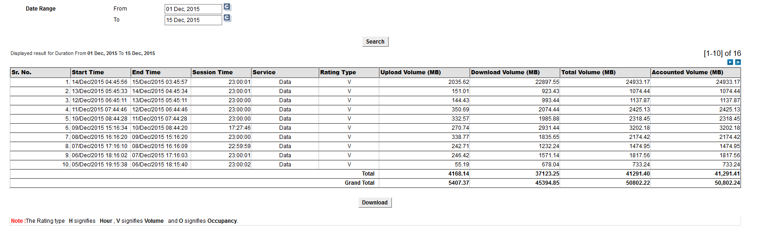The image size is (764, 226).
Task: Click the Search button
Action: (x=375, y=42)
